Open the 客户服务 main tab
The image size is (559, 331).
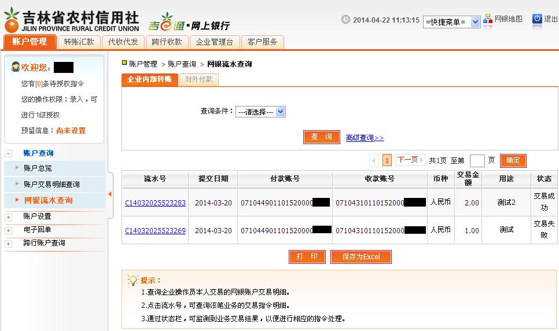coord(262,42)
